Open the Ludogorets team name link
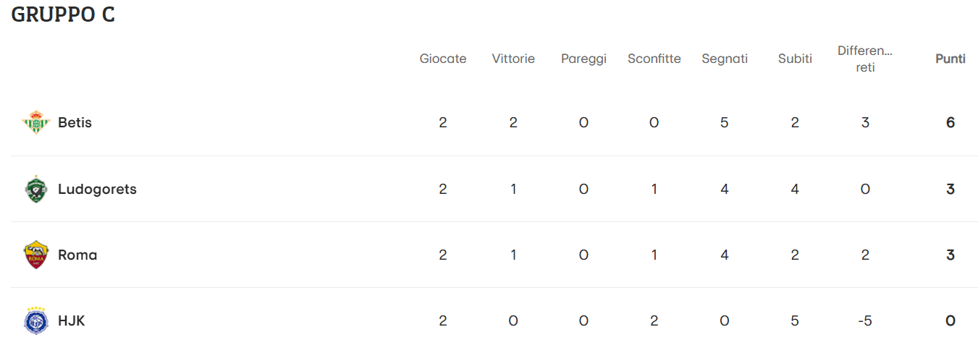 click(x=97, y=190)
